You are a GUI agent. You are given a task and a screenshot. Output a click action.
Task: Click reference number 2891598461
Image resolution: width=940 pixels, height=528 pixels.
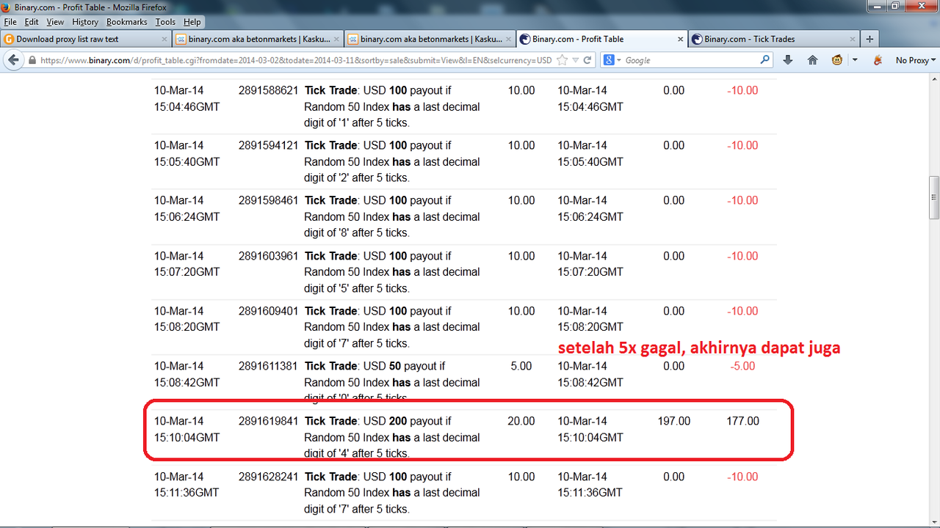(x=269, y=201)
